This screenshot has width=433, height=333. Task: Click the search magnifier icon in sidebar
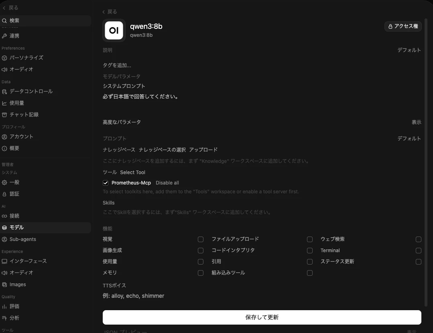click(x=4, y=21)
